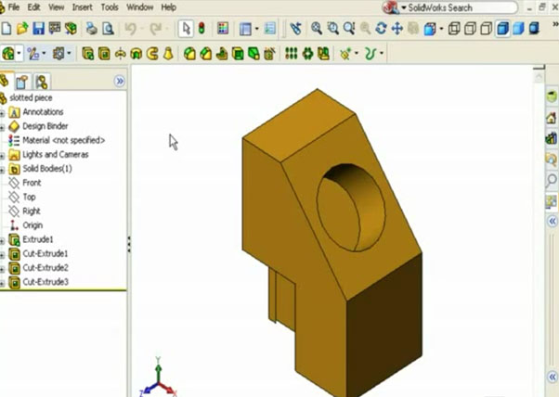This screenshot has width=559, height=397.
Task: Expand the Annotations folder
Action: tap(2, 113)
